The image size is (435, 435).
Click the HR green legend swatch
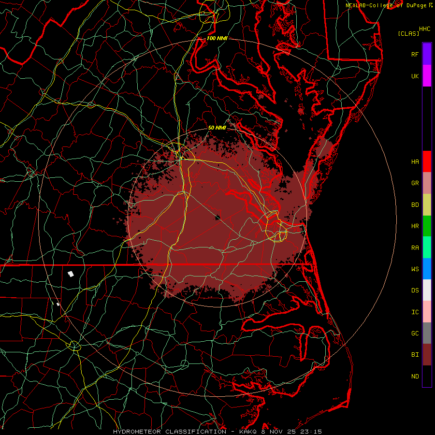pyautogui.click(x=427, y=226)
